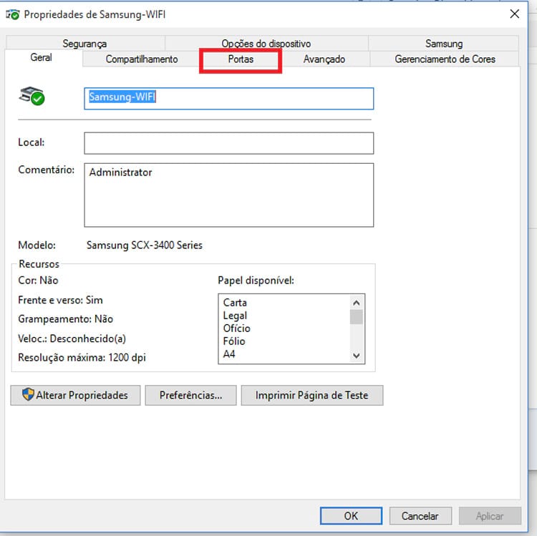Go to the Avançado tab
Screen dimensions: 537x536
click(x=324, y=59)
